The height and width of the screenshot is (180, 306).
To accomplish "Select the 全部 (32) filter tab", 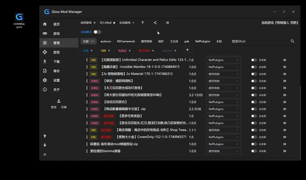I will pos(88,41).
